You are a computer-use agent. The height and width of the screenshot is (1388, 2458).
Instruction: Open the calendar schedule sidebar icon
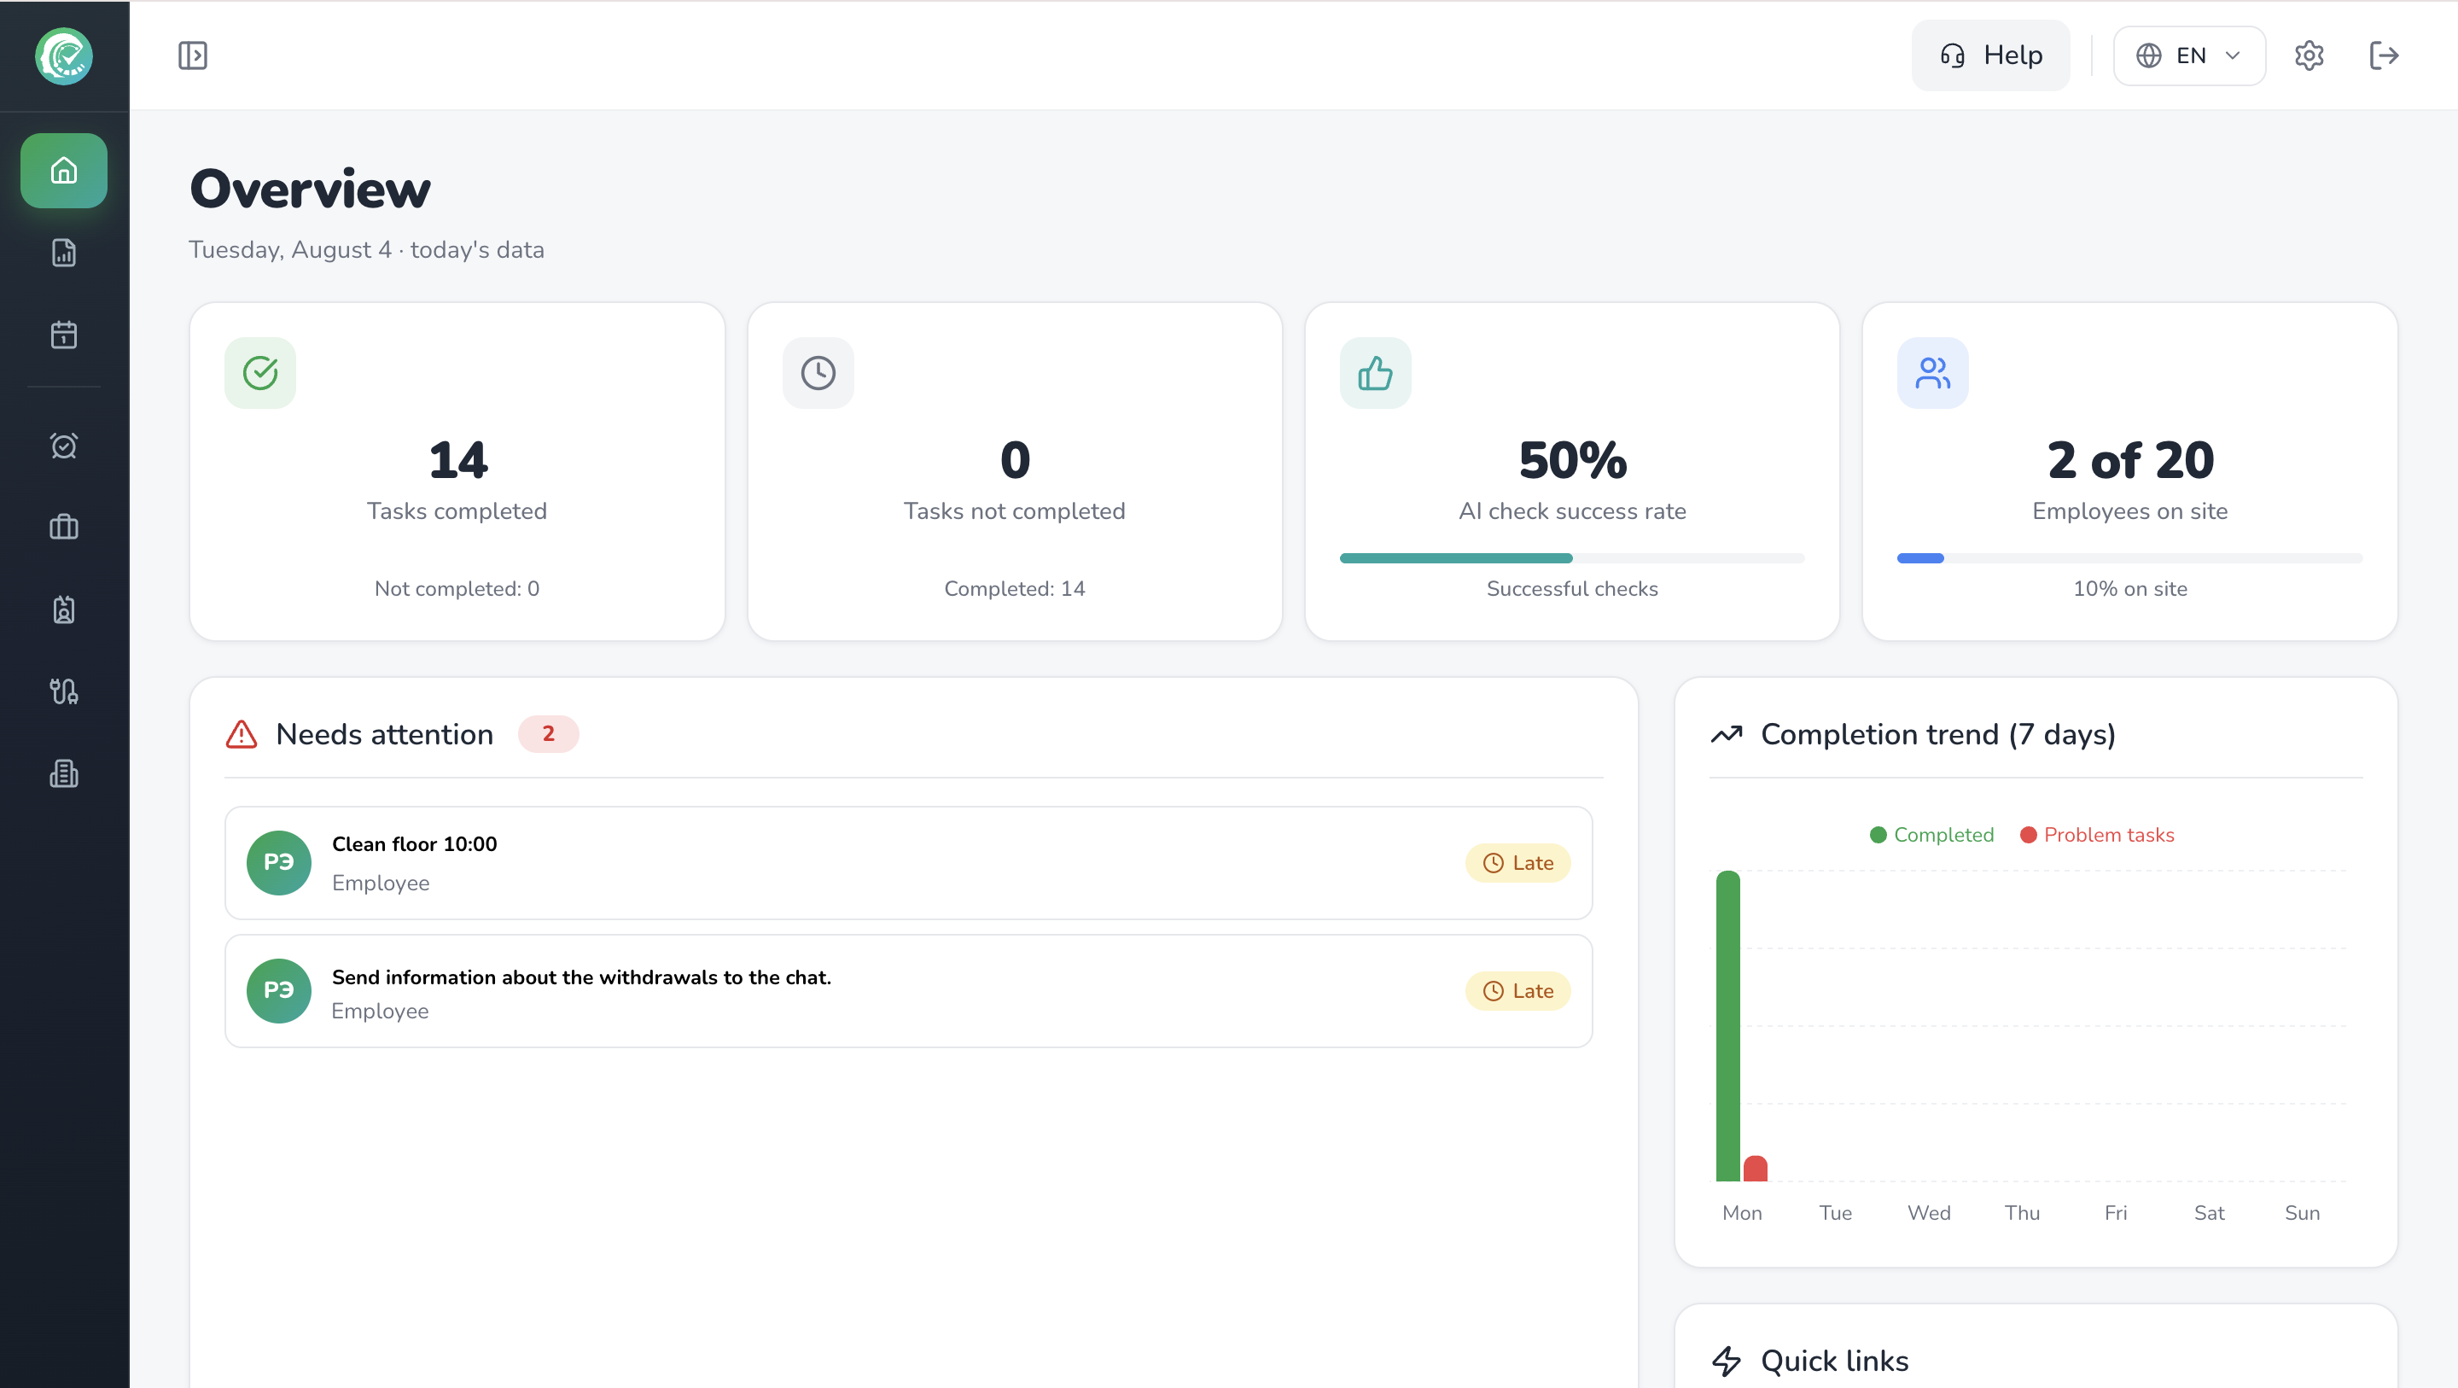(x=64, y=335)
